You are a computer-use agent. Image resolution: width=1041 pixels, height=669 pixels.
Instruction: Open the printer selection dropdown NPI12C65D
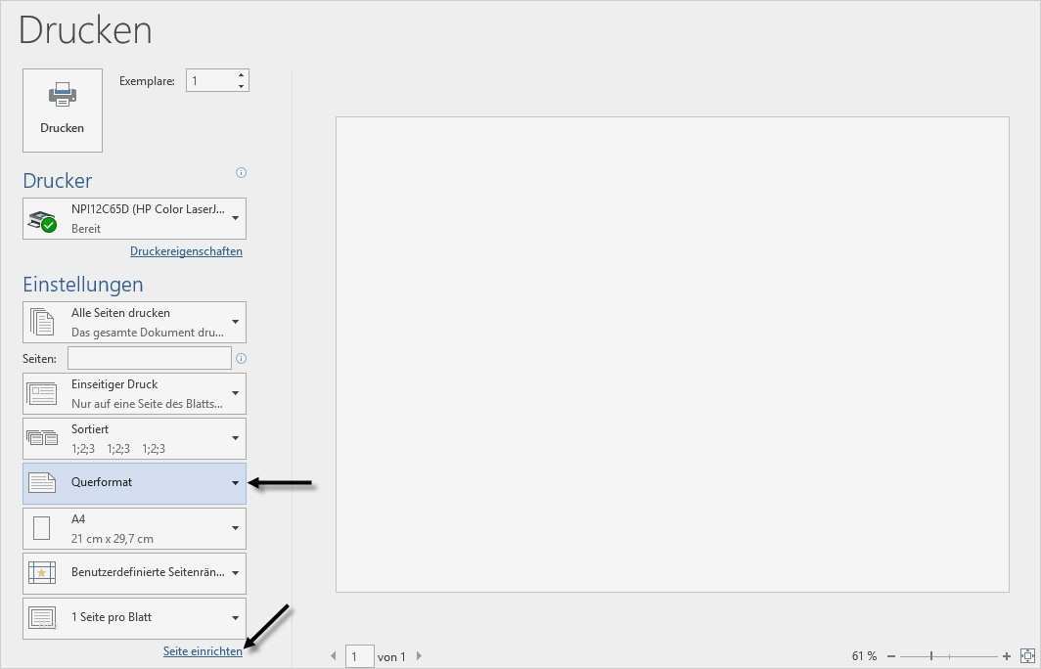coord(134,218)
